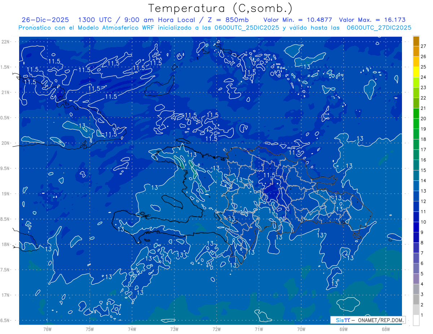
Task: Click the "Valor Max. = 16.173" value
Action: coord(372,20)
